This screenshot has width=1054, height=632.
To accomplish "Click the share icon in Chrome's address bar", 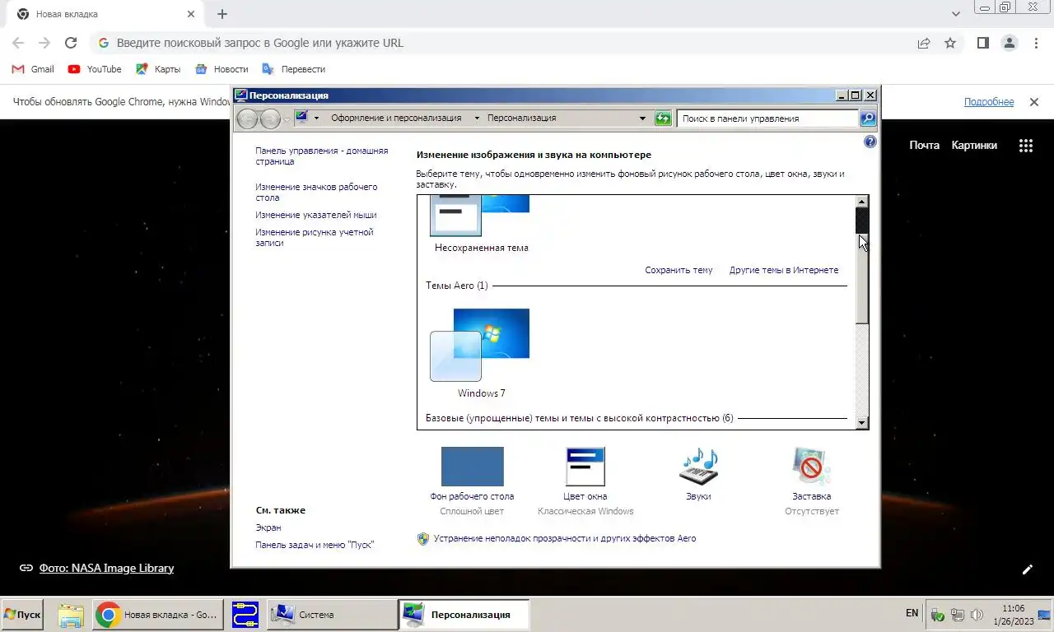I will (924, 43).
